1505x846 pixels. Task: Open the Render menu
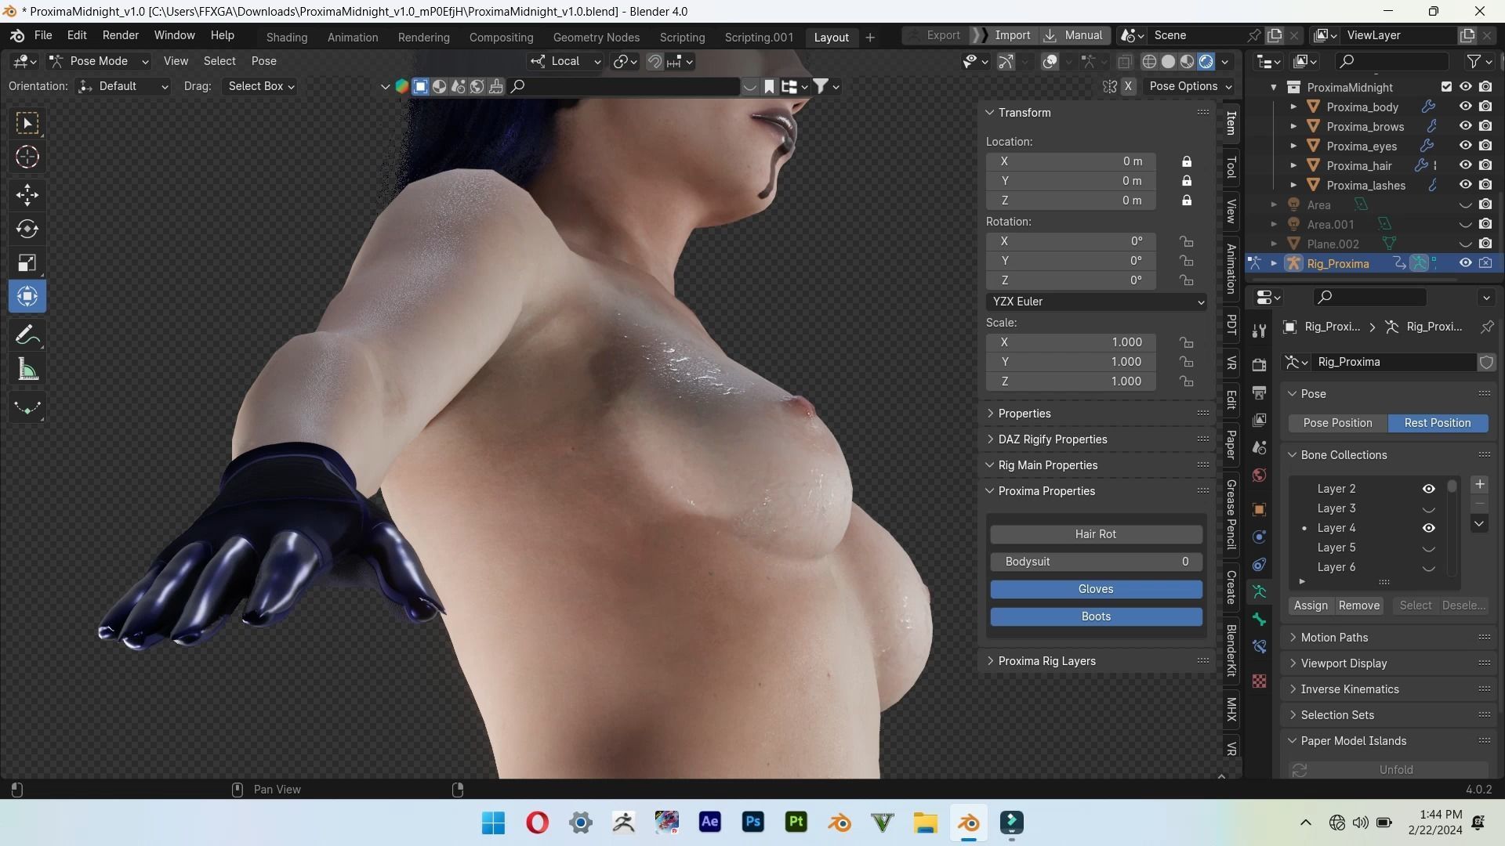click(120, 35)
